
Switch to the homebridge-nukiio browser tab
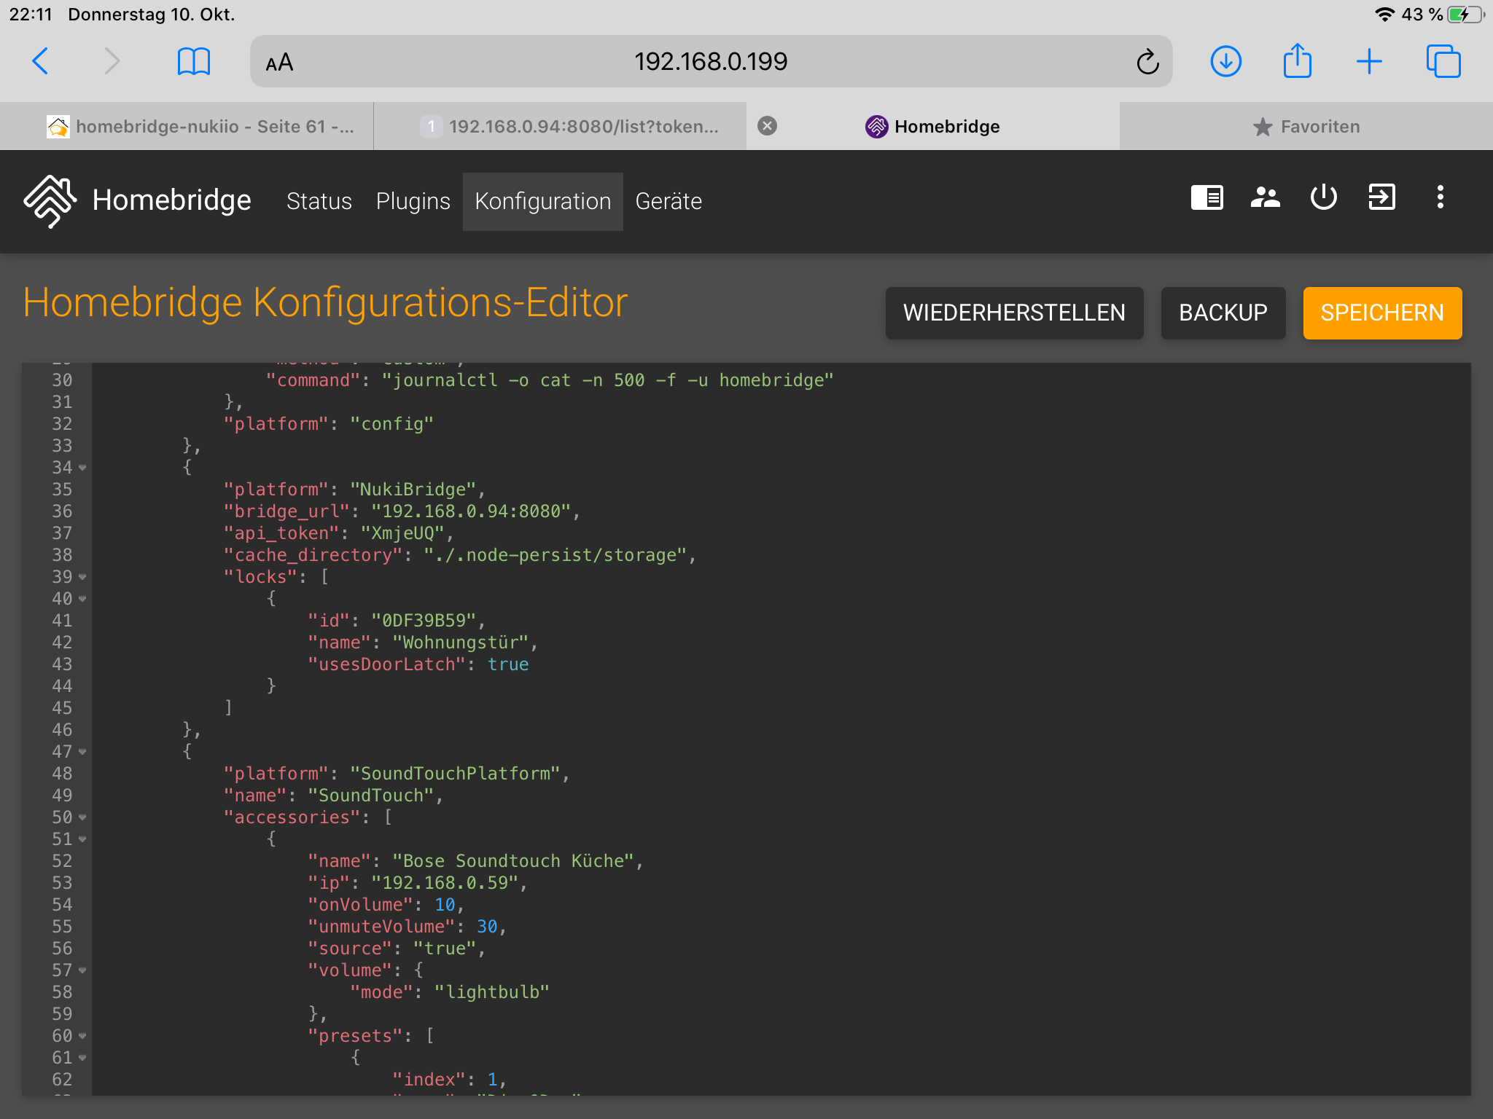click(200, 127)
